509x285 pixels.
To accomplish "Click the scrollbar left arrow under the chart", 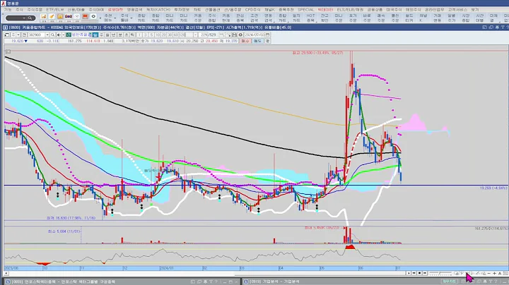I will click(x=6, y=273).
